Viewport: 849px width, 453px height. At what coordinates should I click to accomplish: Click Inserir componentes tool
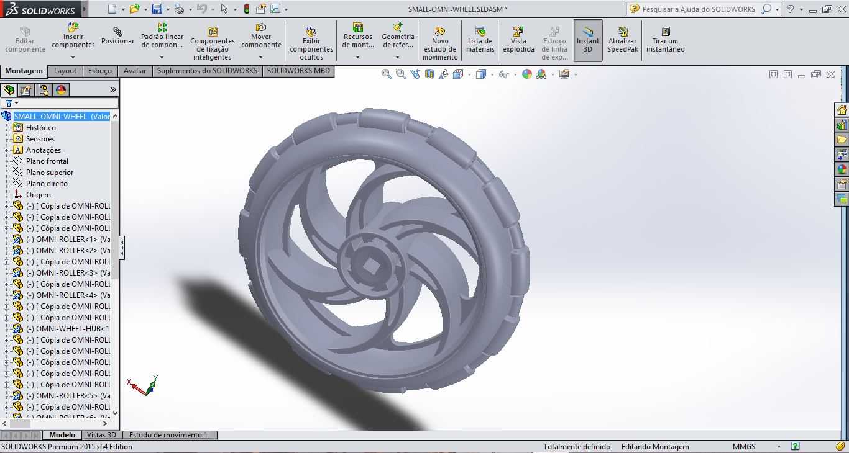tap(73, 36)
